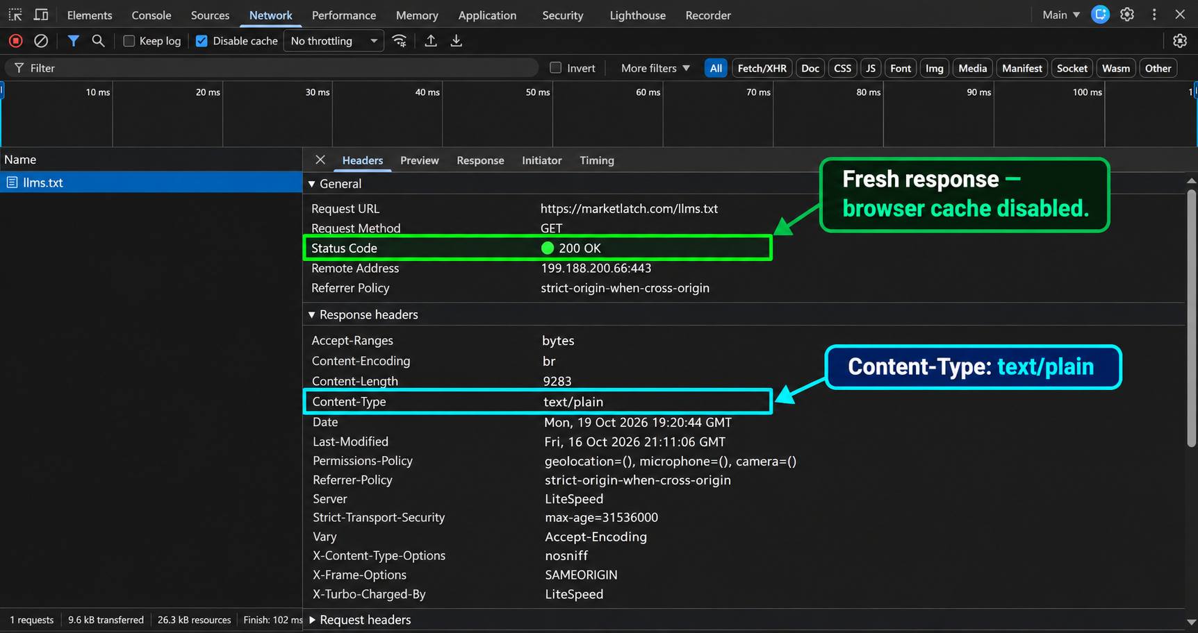Filter requests by Fetch/XHR
1198x633 pixels.
[762, 68]
